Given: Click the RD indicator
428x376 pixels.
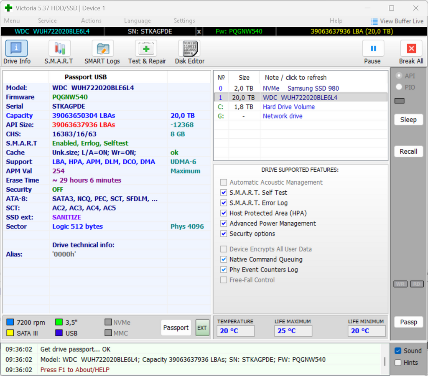Looking at the screenshot, I should point(417,284).
